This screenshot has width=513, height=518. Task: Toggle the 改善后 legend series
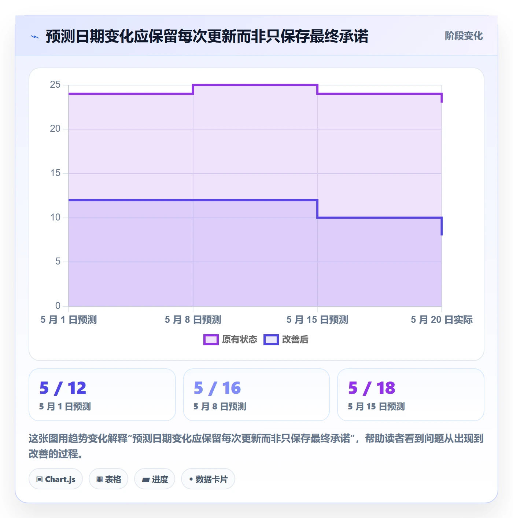(x=286, y=340)
